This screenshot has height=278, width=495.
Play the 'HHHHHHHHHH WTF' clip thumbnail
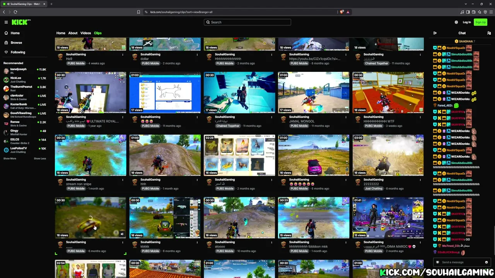pos(388,92)
